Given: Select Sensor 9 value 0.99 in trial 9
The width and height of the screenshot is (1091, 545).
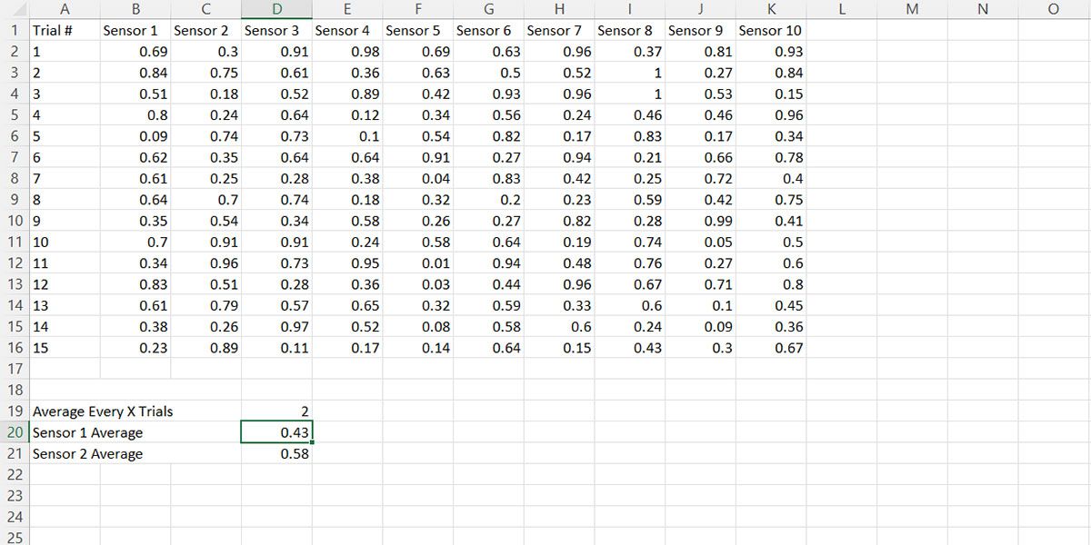Looking at the screenshot, I should tap(700, 221).
